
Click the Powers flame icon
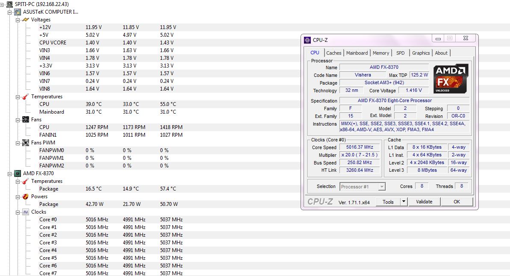click(26, 197)
